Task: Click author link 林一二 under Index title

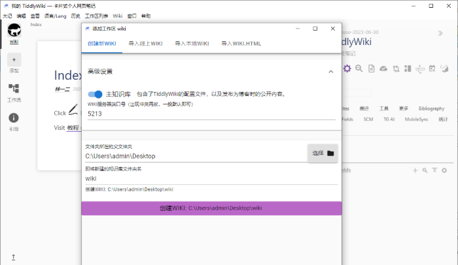Action: [63, 89]
